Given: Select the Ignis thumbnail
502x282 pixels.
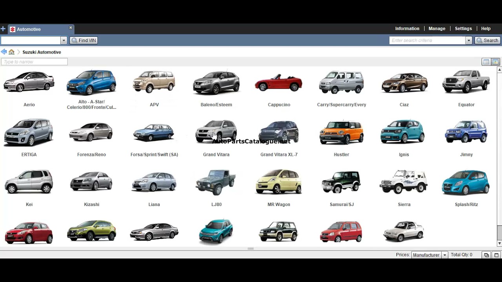Looking at the screenshot, I should [x=402, y=131].
